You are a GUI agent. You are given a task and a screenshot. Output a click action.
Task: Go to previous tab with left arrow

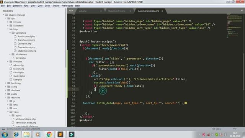pyautogui.click(x=70, y=11)
